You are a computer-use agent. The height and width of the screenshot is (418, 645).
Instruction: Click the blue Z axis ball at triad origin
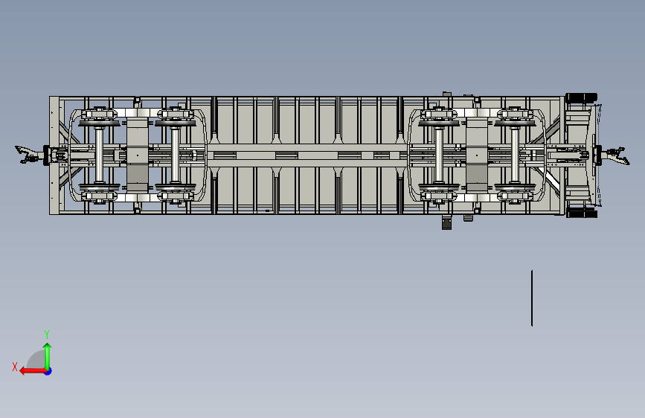[48, 371]
